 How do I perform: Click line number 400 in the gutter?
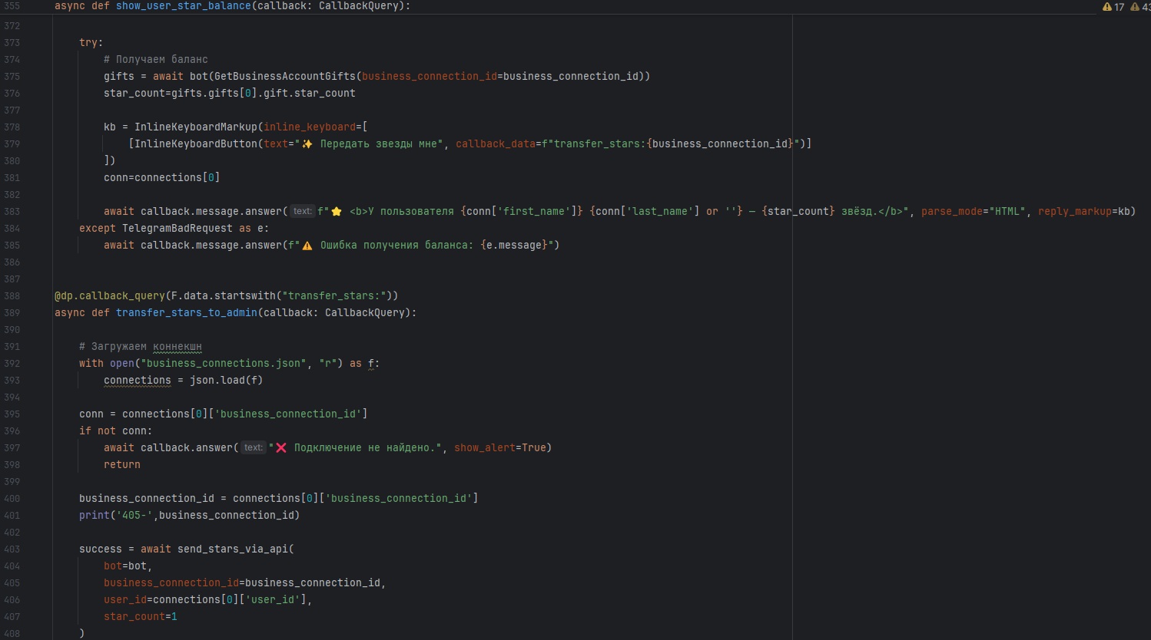[12, 498]
